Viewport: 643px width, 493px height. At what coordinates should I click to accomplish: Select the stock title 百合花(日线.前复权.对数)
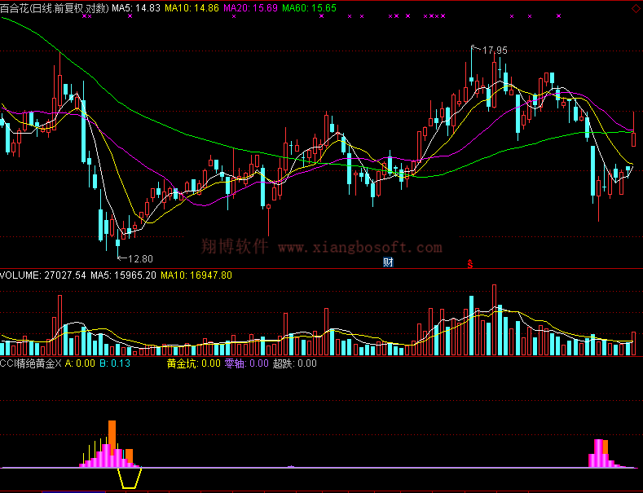pyautogui.click(x=55, y=8)
